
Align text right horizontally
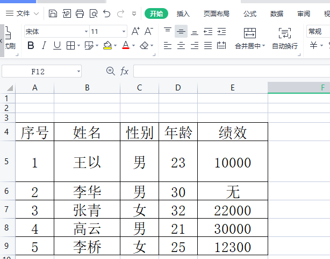click(195, 45)
